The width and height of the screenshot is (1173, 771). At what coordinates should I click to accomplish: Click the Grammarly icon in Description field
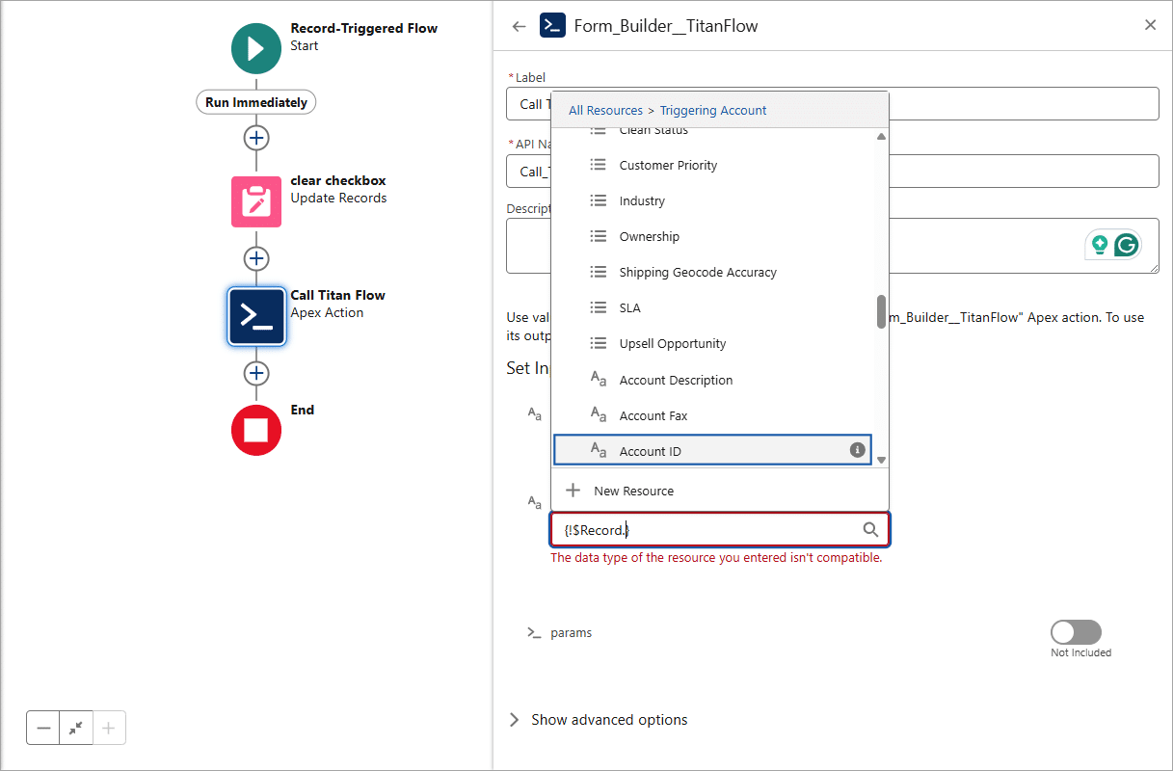(1127, 245)
